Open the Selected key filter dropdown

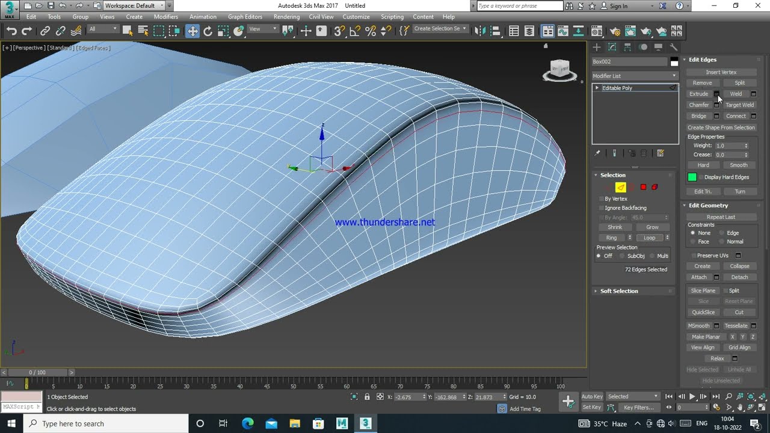tap(633, 396)
